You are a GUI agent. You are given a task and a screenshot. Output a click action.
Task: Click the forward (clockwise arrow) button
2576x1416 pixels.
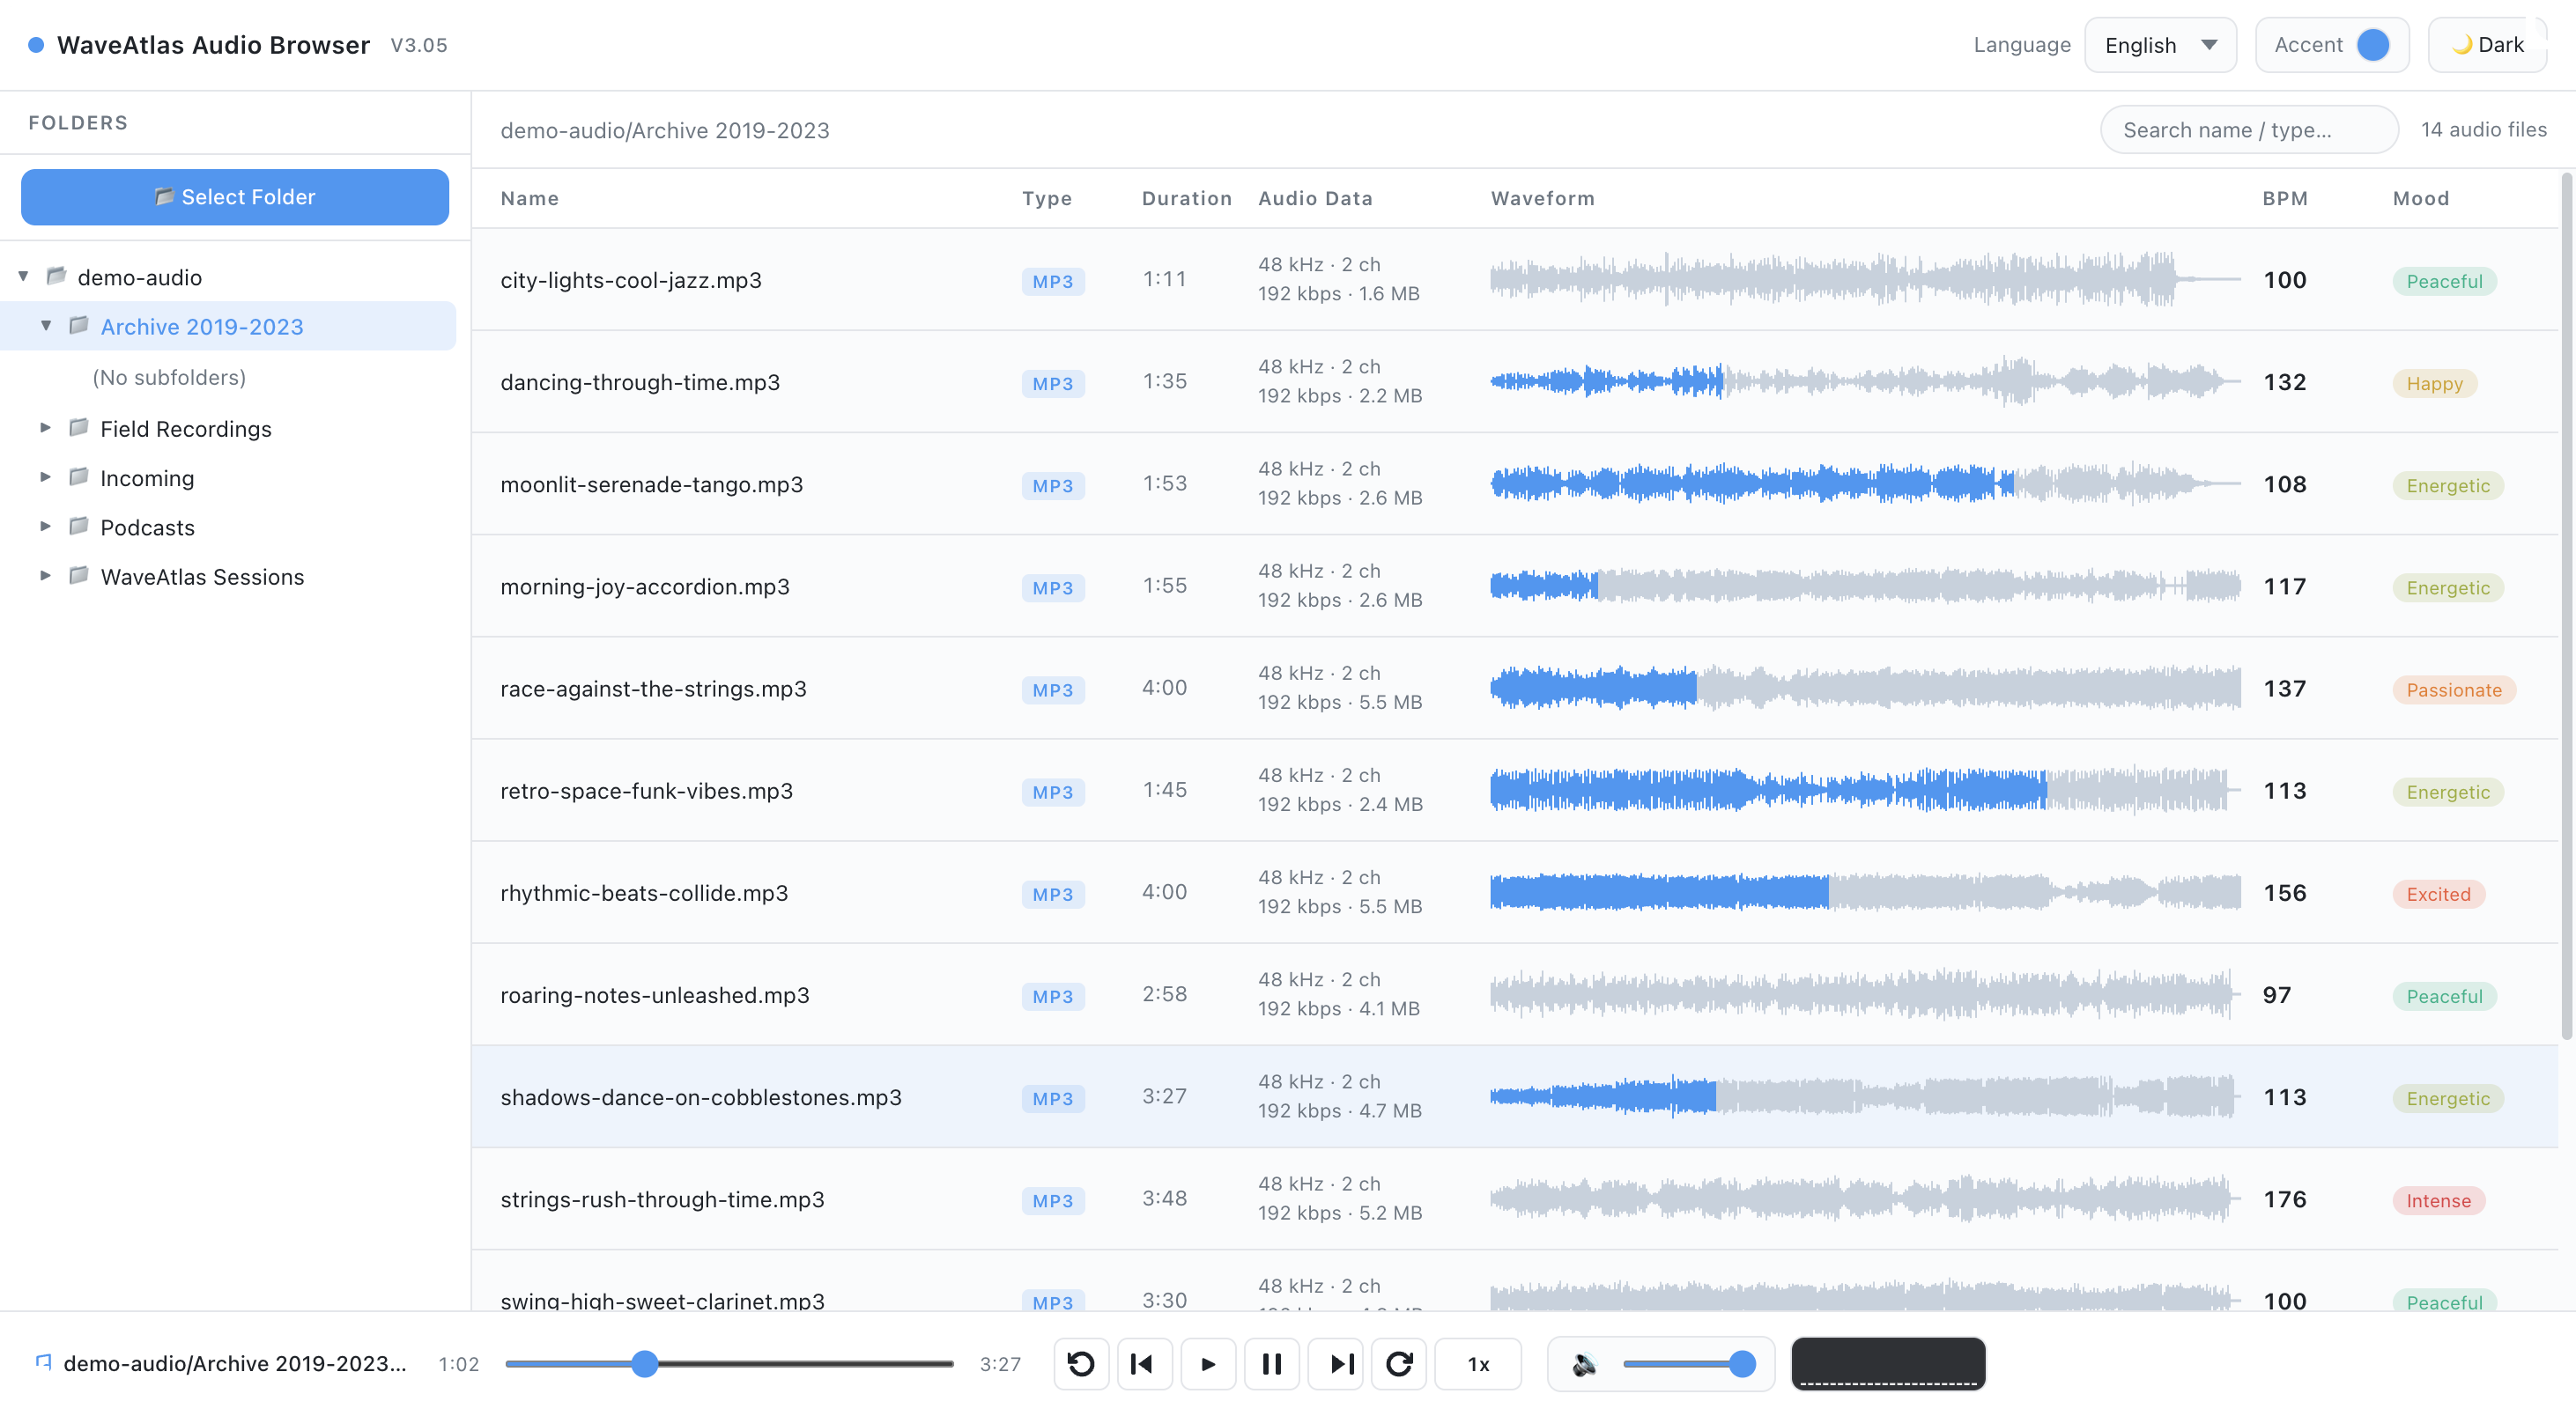(x=1399, y=1364)
